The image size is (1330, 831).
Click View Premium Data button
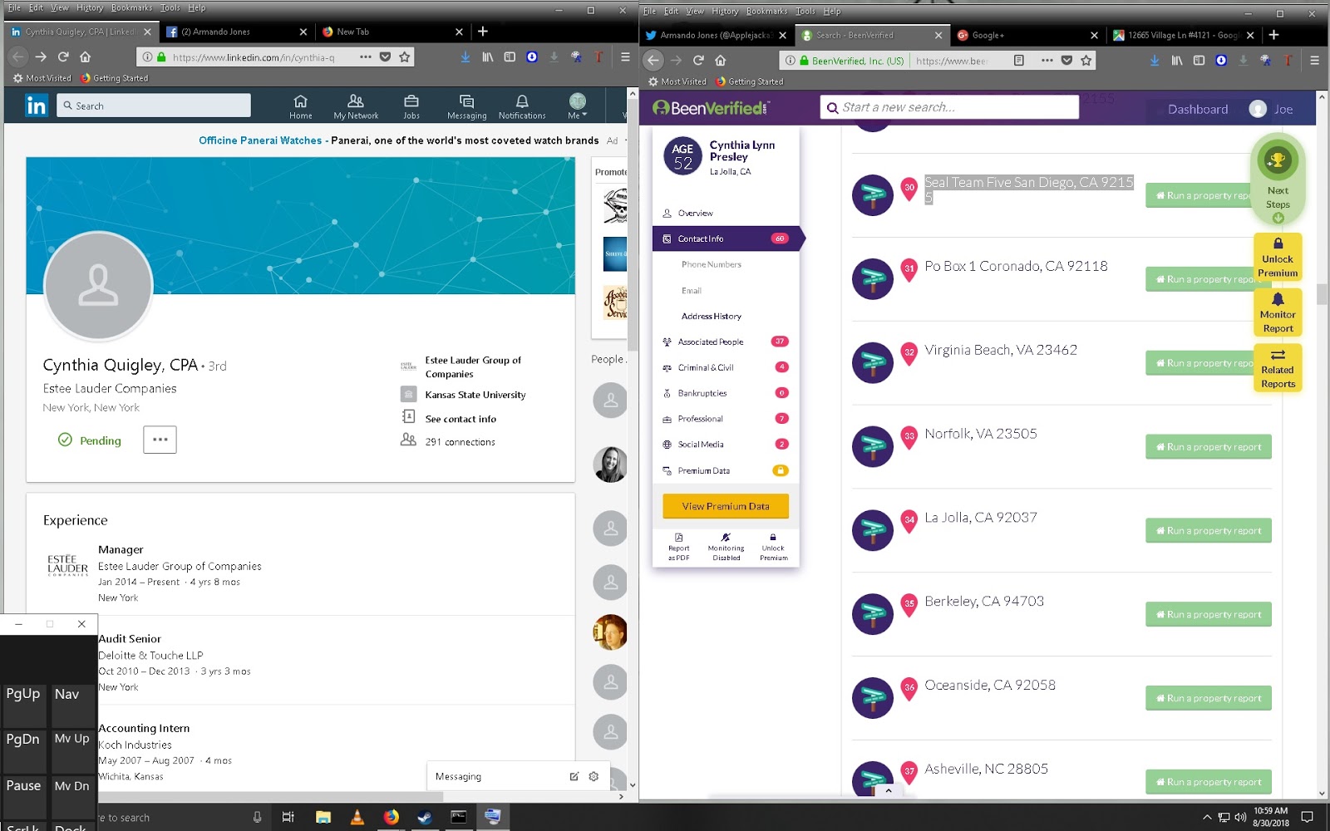726,506
